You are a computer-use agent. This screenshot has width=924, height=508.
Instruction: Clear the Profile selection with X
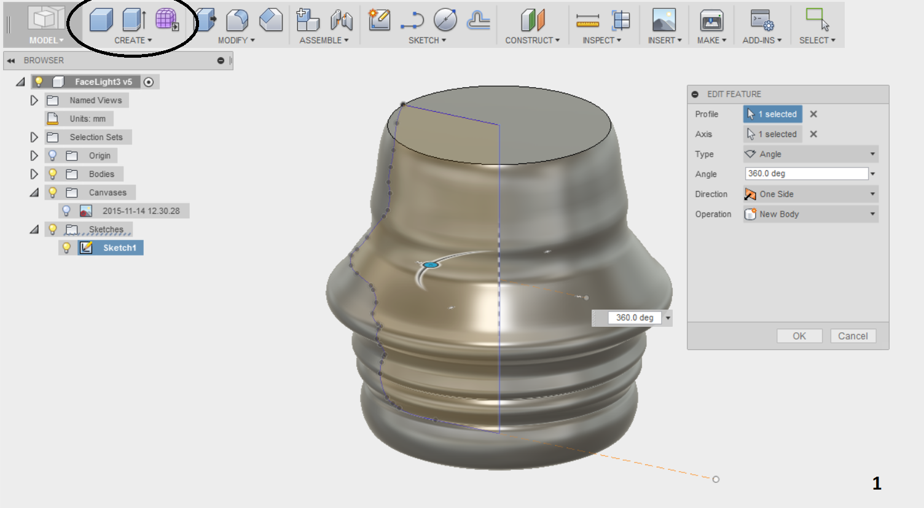click(813, 114)
